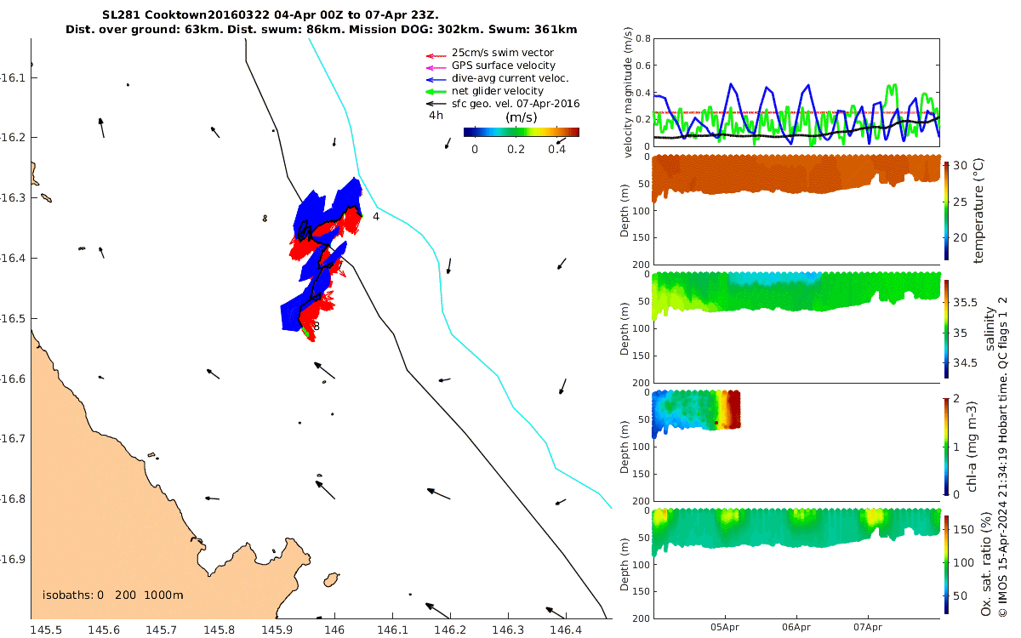
Task: Click the latitude tick label '16.8'
Action: click(x=13, y=499)
